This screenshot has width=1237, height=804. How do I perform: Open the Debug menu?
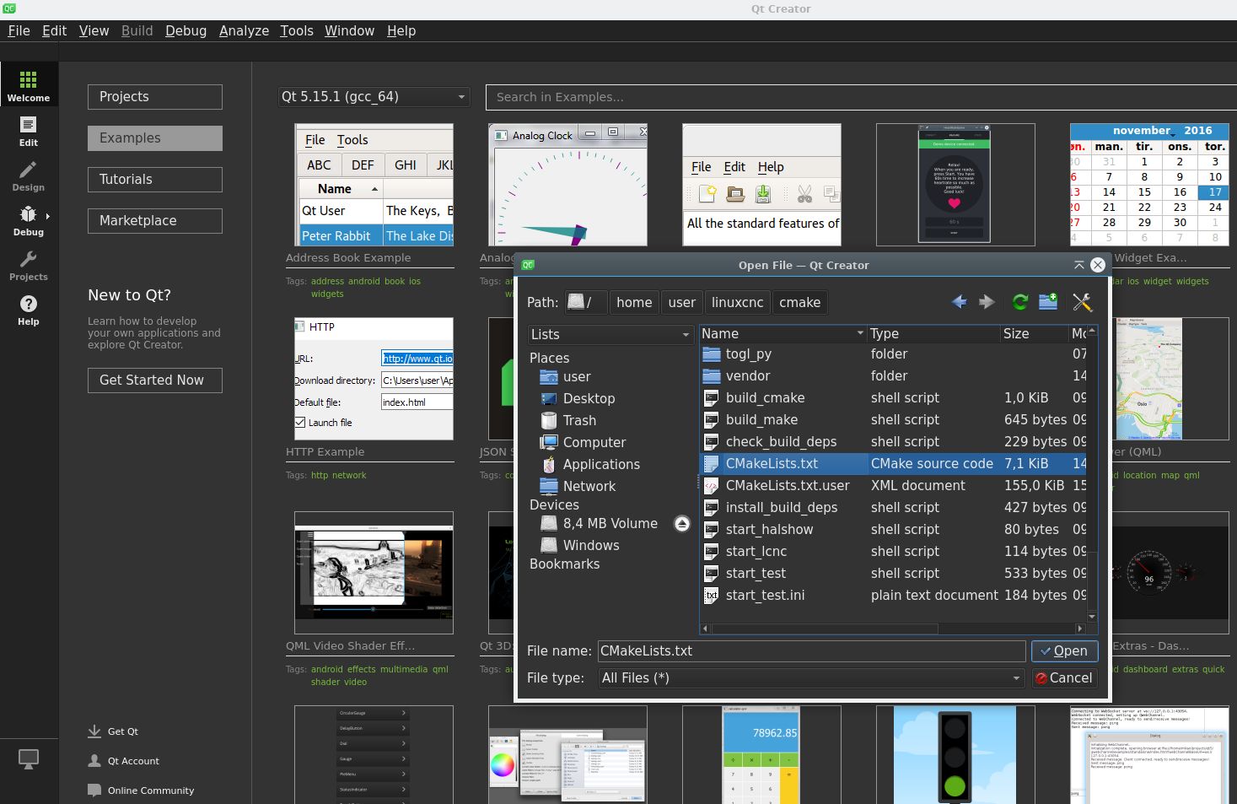tap(186, 30)
